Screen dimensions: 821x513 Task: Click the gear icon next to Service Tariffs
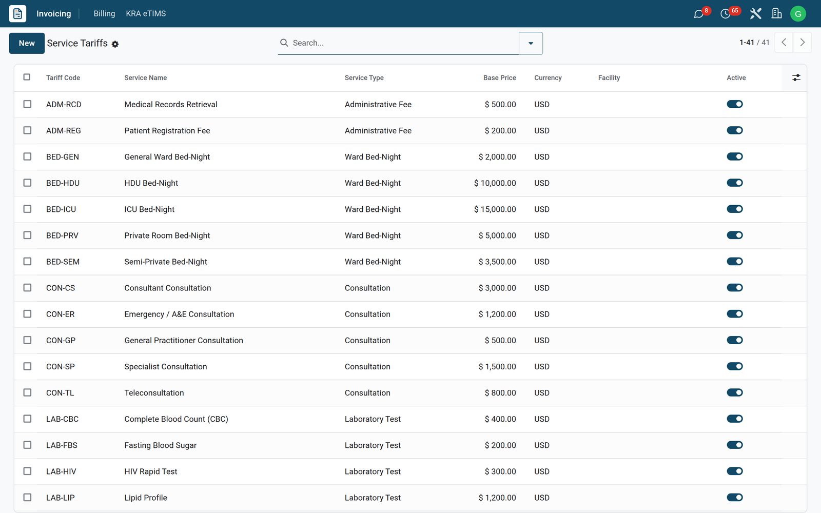115,44
